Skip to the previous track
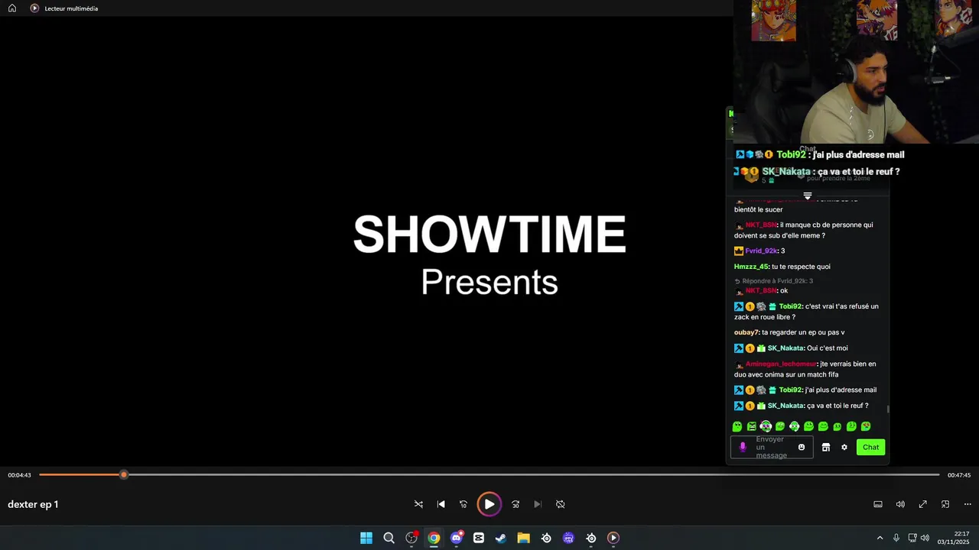The height and width of the screenshot is (550, 979). (441, 504)
